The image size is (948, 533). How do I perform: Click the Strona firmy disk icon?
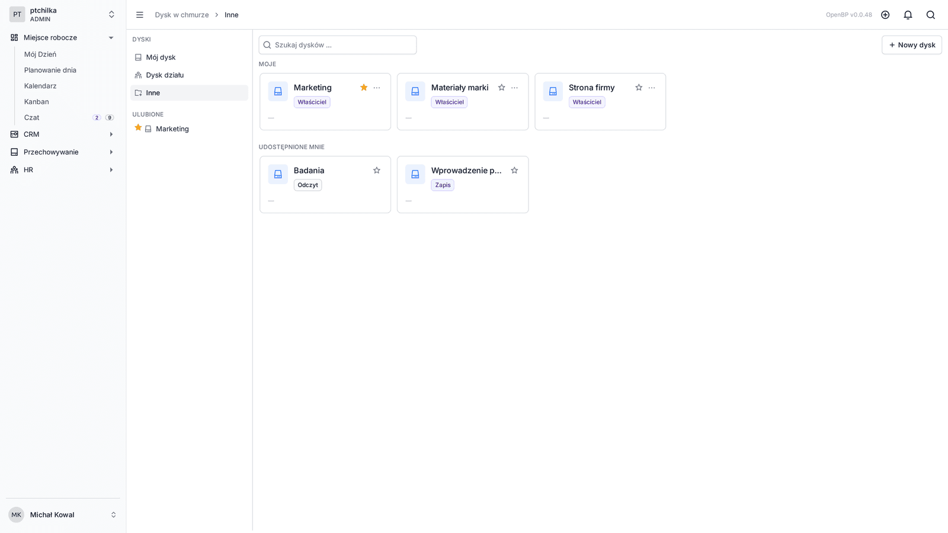tap(553, 91)
